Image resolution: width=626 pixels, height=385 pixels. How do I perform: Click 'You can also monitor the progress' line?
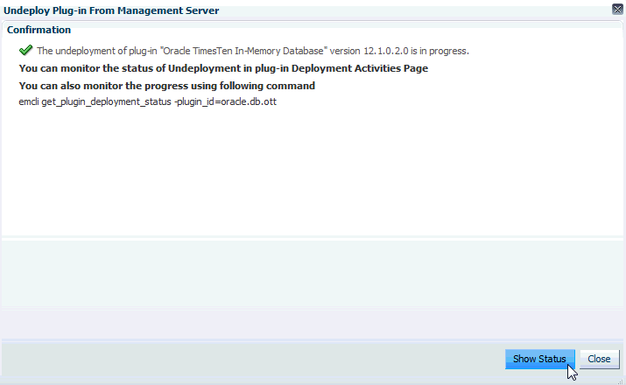tap(167, 86)
